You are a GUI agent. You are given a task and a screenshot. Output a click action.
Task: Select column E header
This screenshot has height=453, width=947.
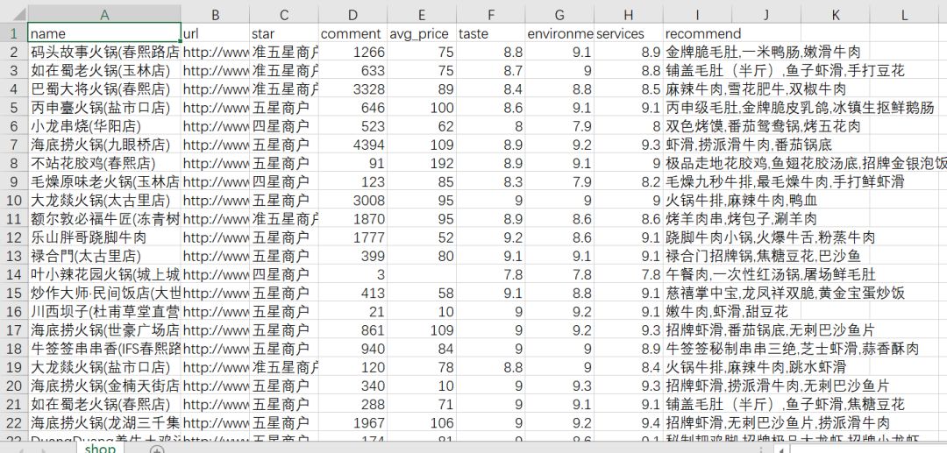(x=422, y=15)
